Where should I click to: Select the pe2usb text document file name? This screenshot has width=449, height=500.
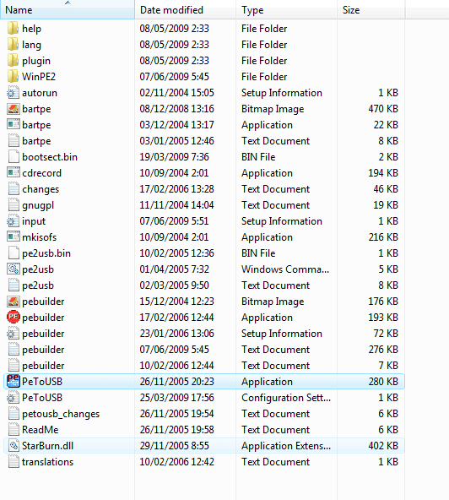click(38, 285)
